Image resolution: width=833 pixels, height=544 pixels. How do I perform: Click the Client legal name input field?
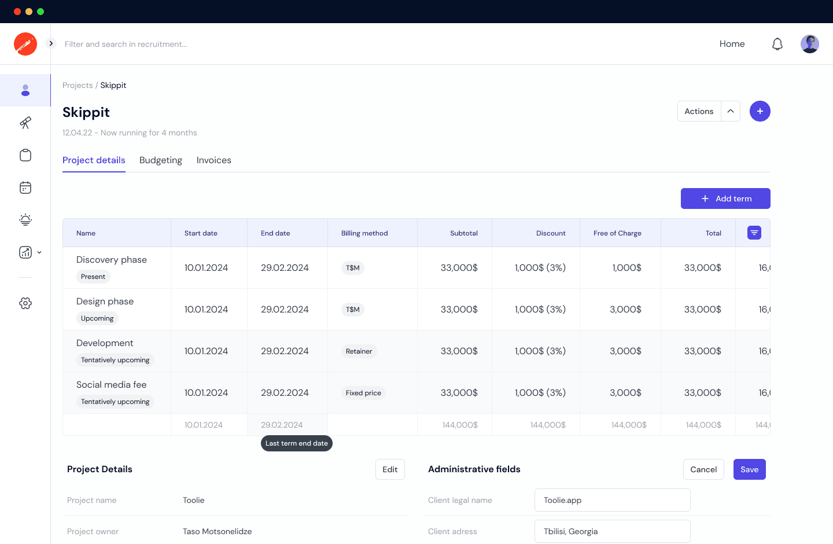pos(612,500)
